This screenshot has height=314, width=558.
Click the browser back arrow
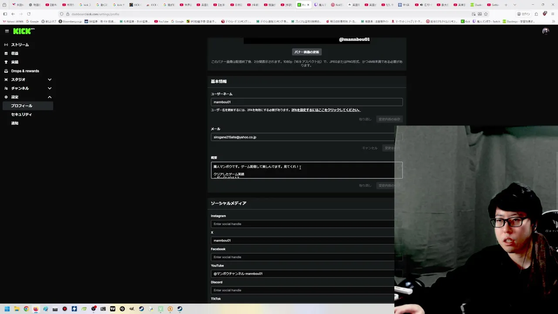point(13,14)
